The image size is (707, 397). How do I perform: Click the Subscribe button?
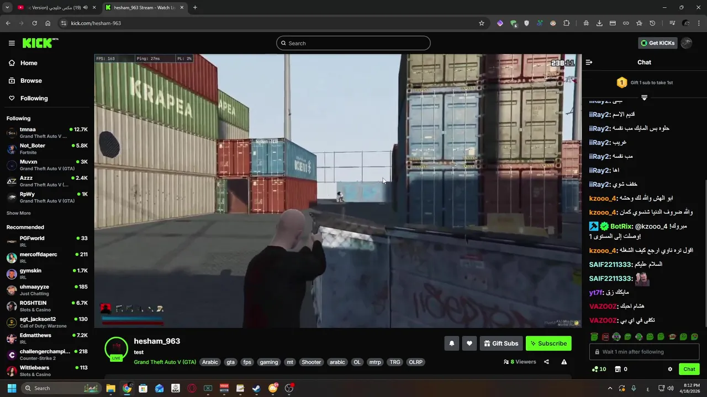[x=548, y=344]
